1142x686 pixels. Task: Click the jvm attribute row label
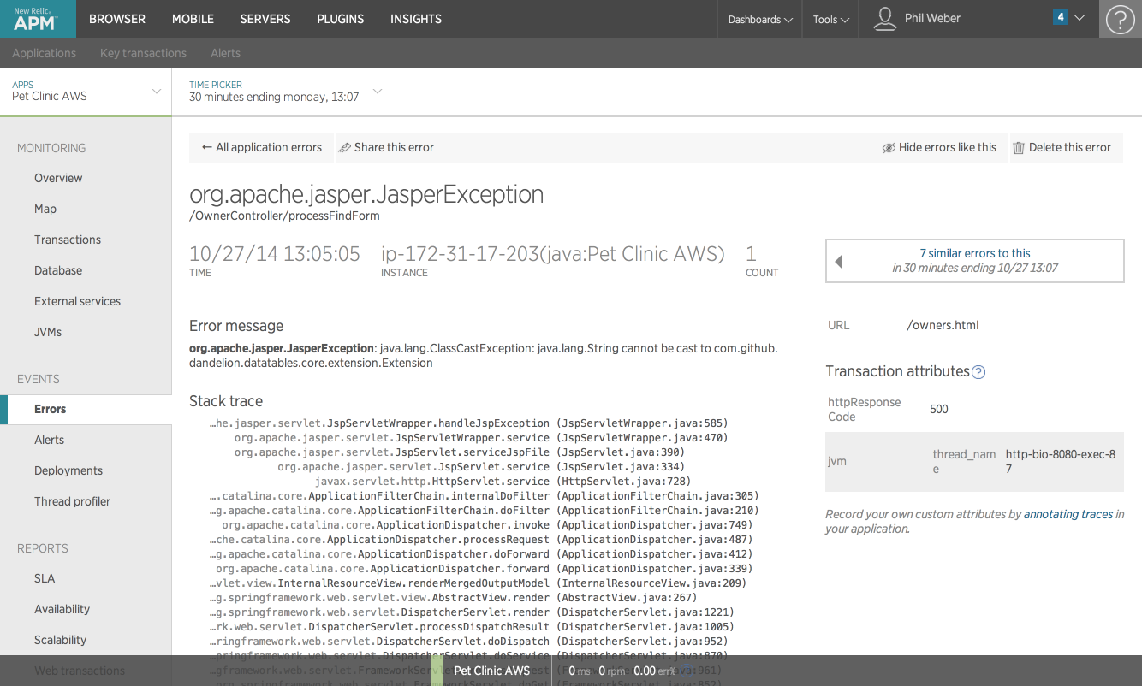[837, 461]
